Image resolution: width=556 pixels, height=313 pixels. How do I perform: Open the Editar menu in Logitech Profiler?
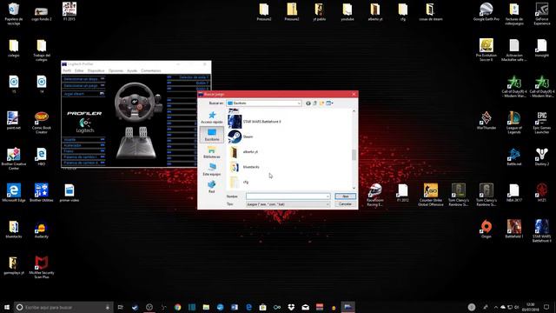(x=79, y=70)
